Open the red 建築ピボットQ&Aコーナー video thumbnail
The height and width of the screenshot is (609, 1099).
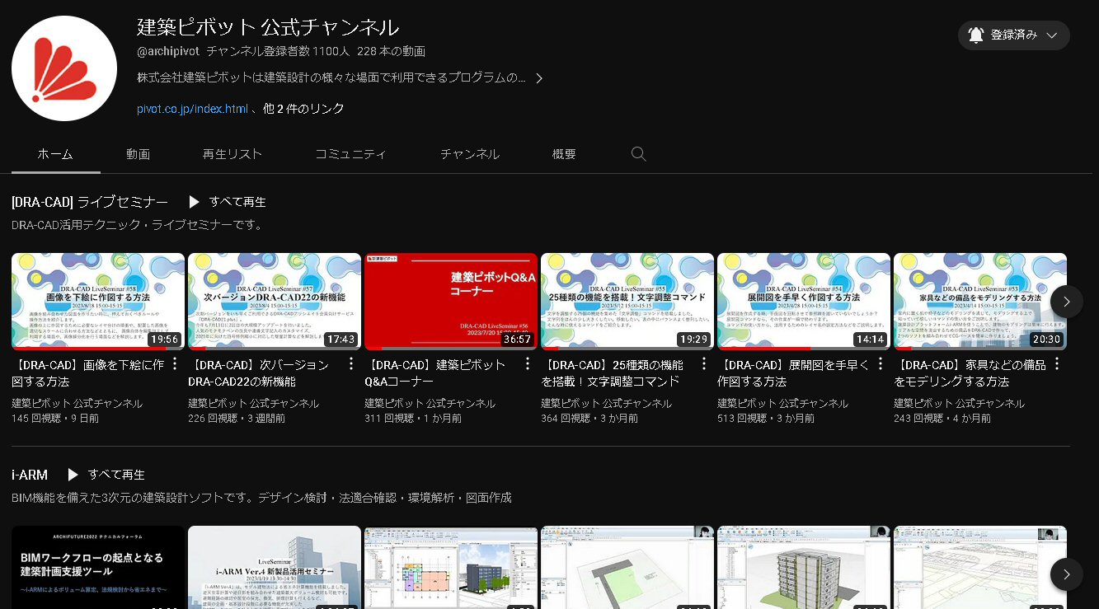point(451,302)
